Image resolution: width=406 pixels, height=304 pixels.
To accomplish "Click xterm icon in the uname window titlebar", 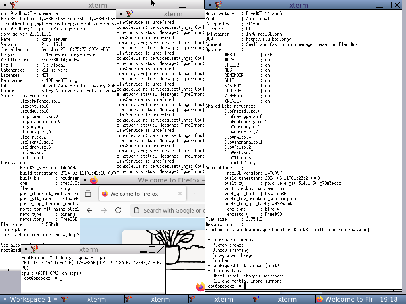I will click(x=14, y=5).
